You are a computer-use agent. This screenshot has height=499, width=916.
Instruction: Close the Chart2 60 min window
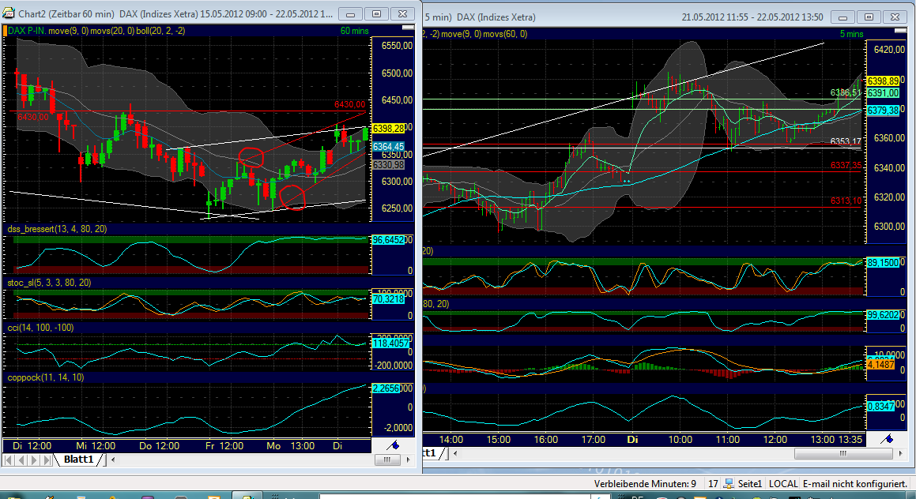click(x=402, y=14)
